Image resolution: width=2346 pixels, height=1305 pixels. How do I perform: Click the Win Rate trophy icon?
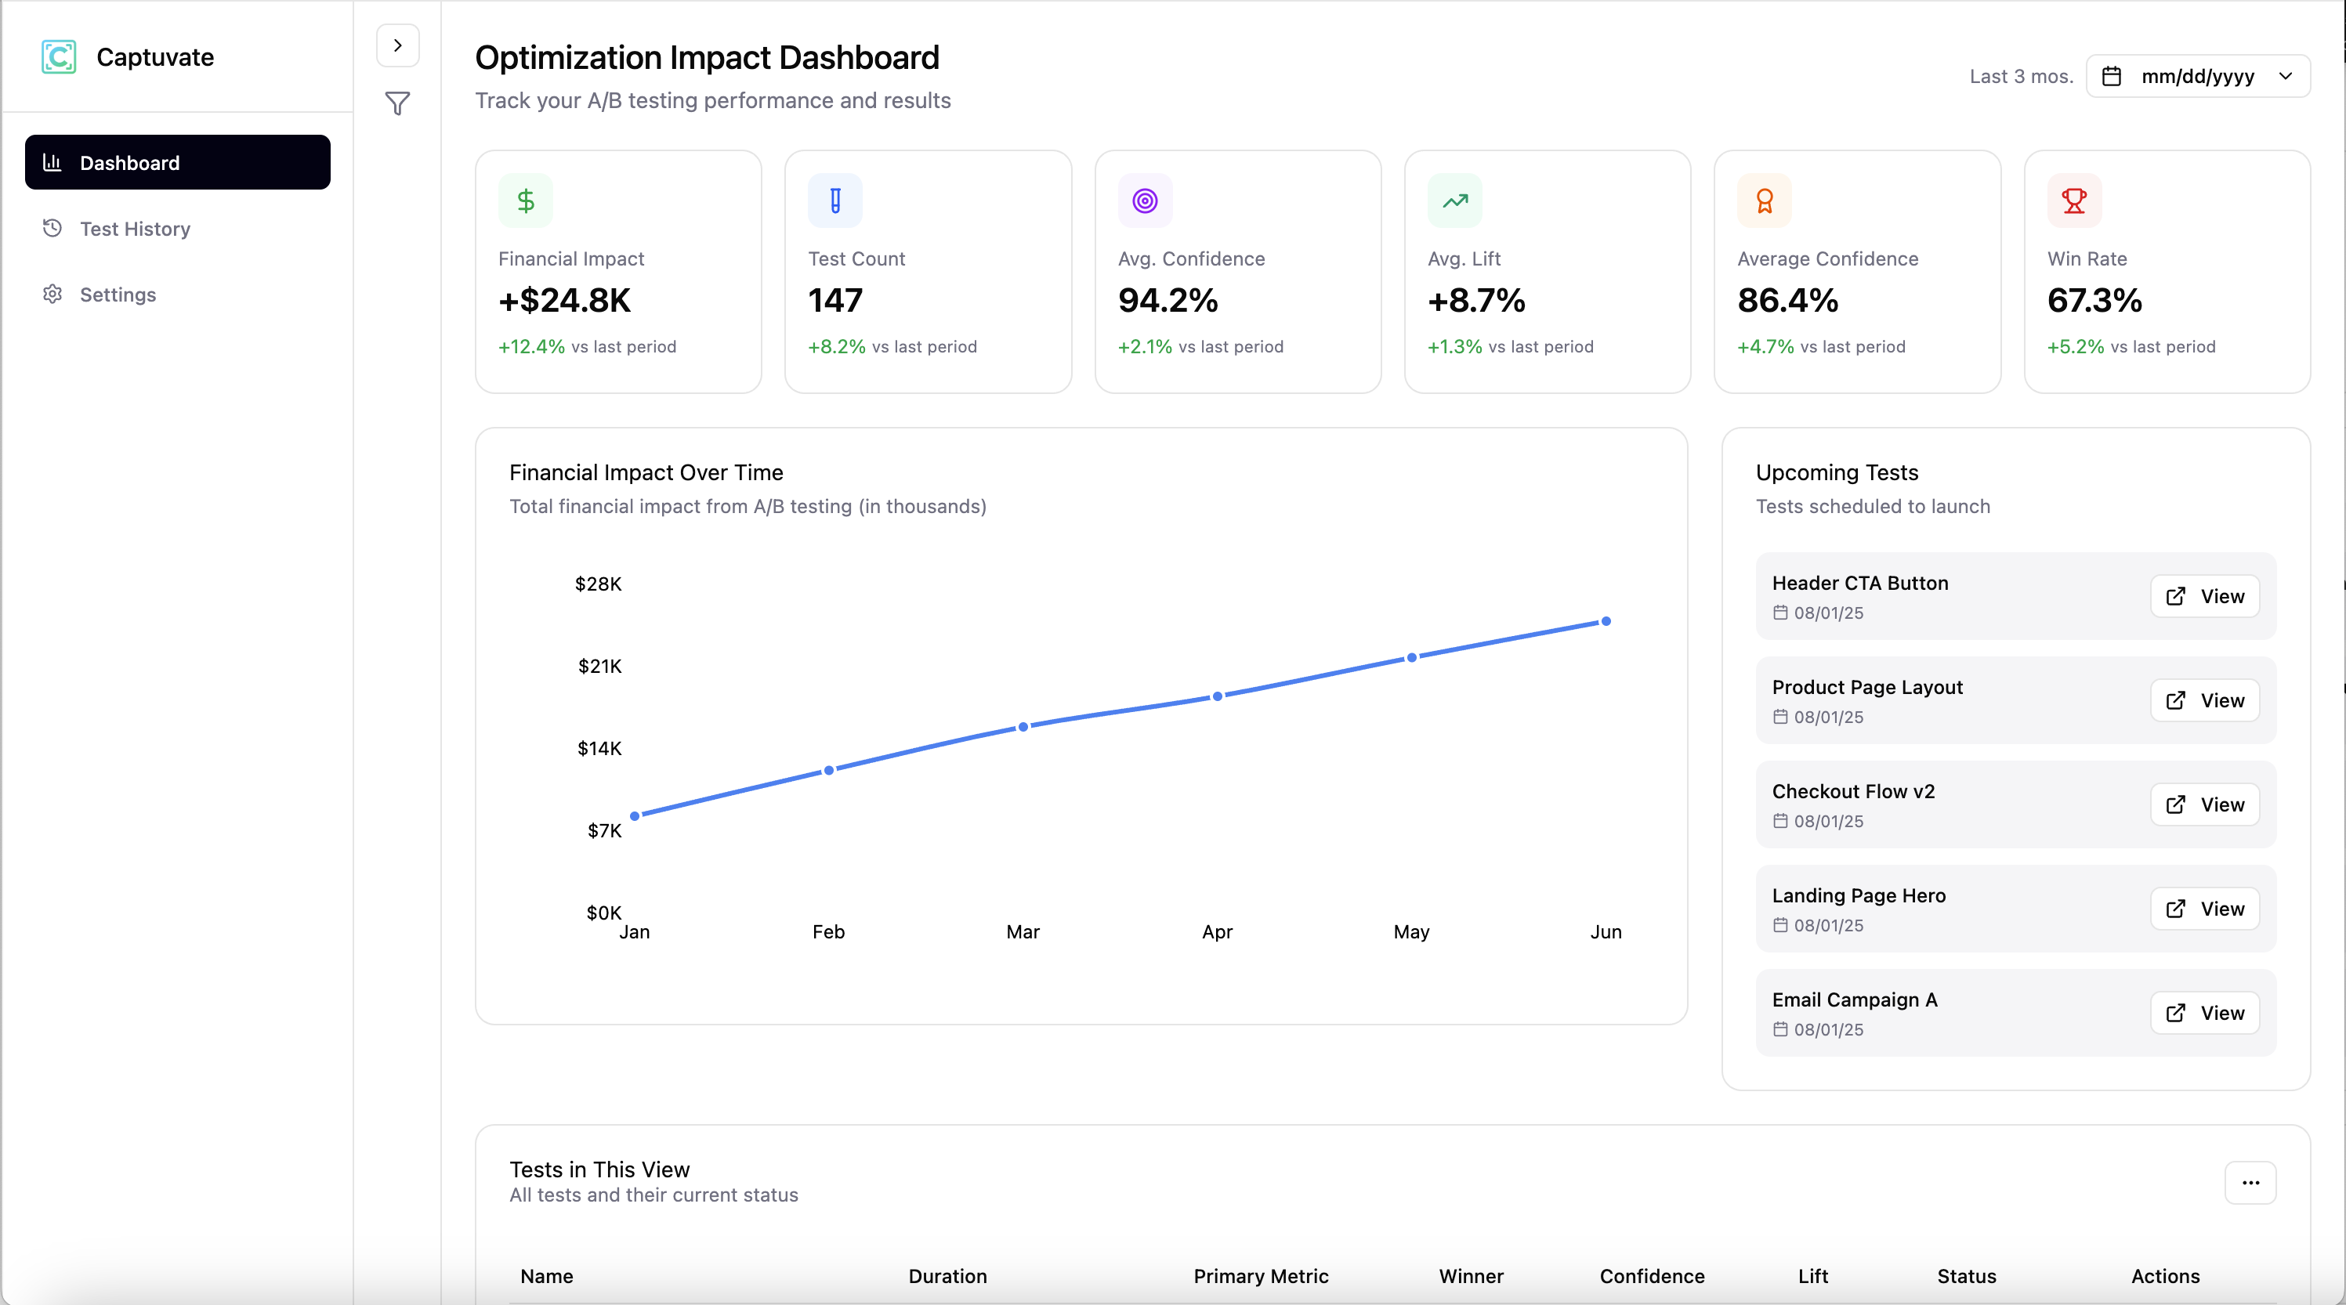point(2073,200)
